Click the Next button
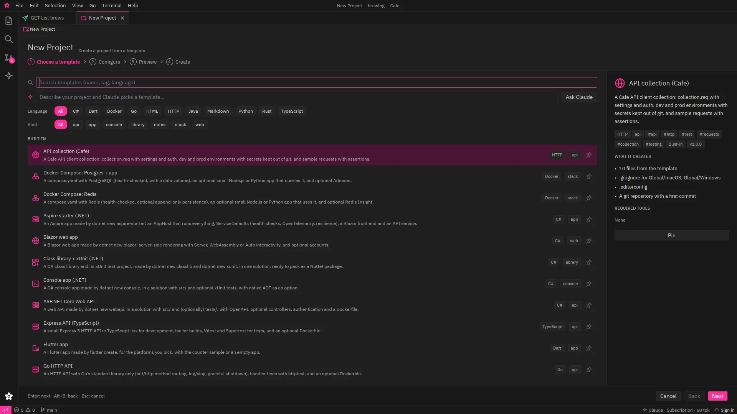This screenshot has height=414, width=737. point(717,396)
